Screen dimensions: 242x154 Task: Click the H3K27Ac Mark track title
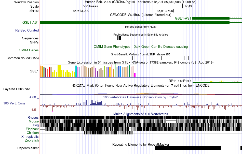(x=141, y=86)
